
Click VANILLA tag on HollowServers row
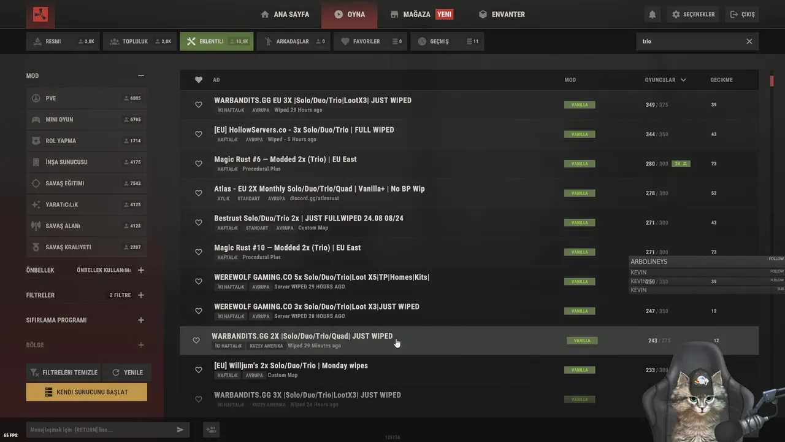(x=580, y=134)
